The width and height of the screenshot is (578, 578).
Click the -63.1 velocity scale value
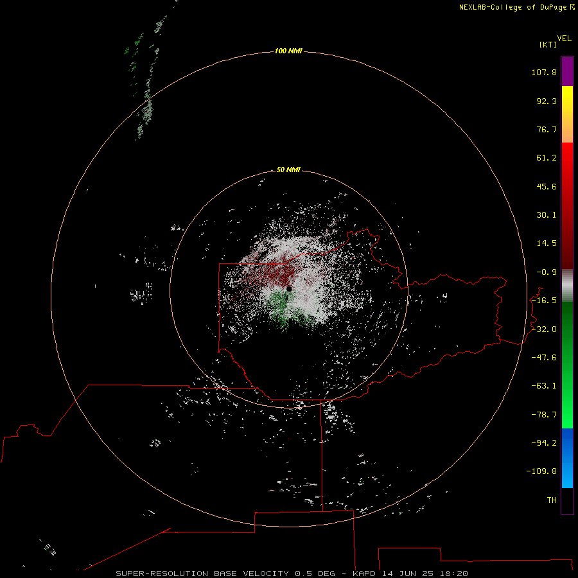pyautogui.click(x=544, y=386)
